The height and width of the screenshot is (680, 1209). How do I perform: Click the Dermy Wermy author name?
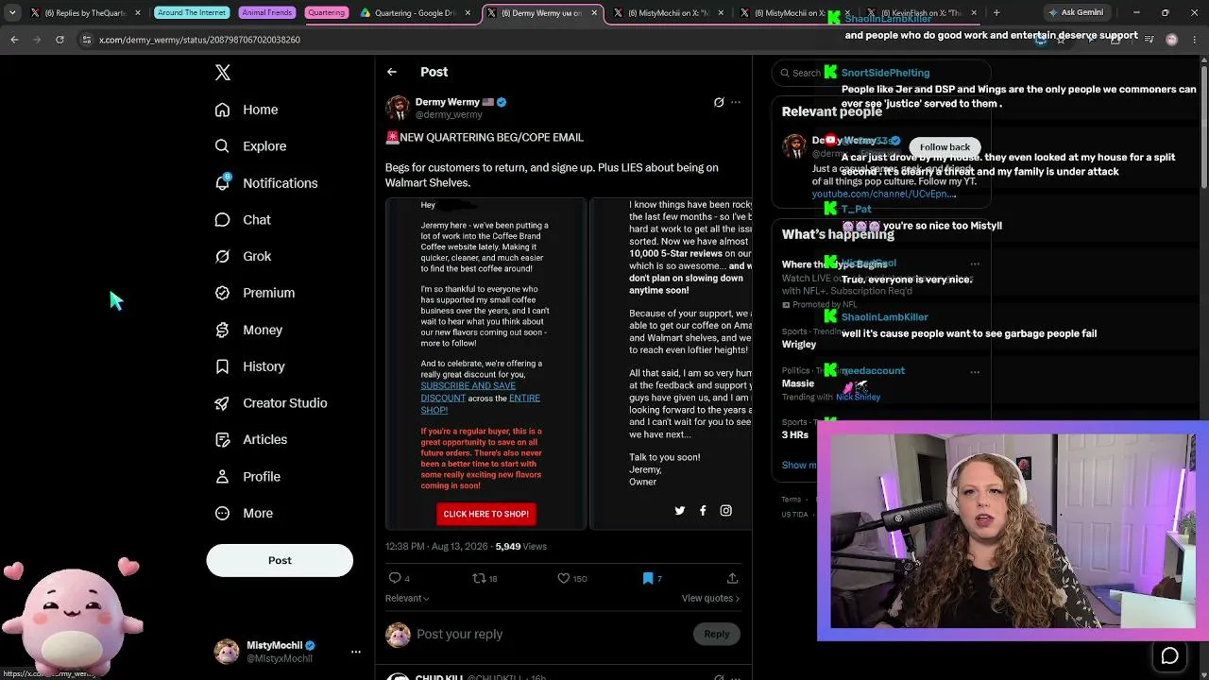[448, 102]
